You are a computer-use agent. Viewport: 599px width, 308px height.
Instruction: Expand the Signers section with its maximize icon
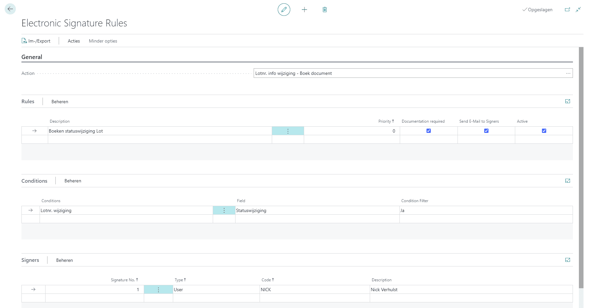pyautogui.click(x=567, y=260)
